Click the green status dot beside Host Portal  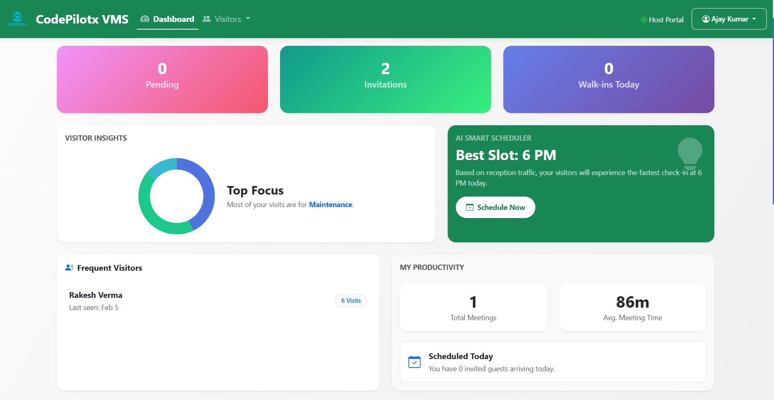pyautogui.click(x=644, y=19)
